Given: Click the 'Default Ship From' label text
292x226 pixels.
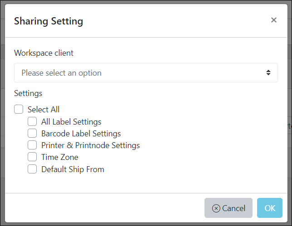Looking at the screenshot, I should [73, 169].
